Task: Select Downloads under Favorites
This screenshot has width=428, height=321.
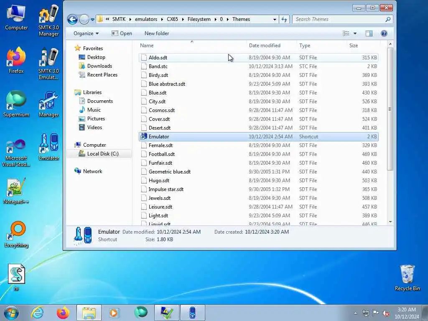Action: pyautogui.click(x=99, y=66)
